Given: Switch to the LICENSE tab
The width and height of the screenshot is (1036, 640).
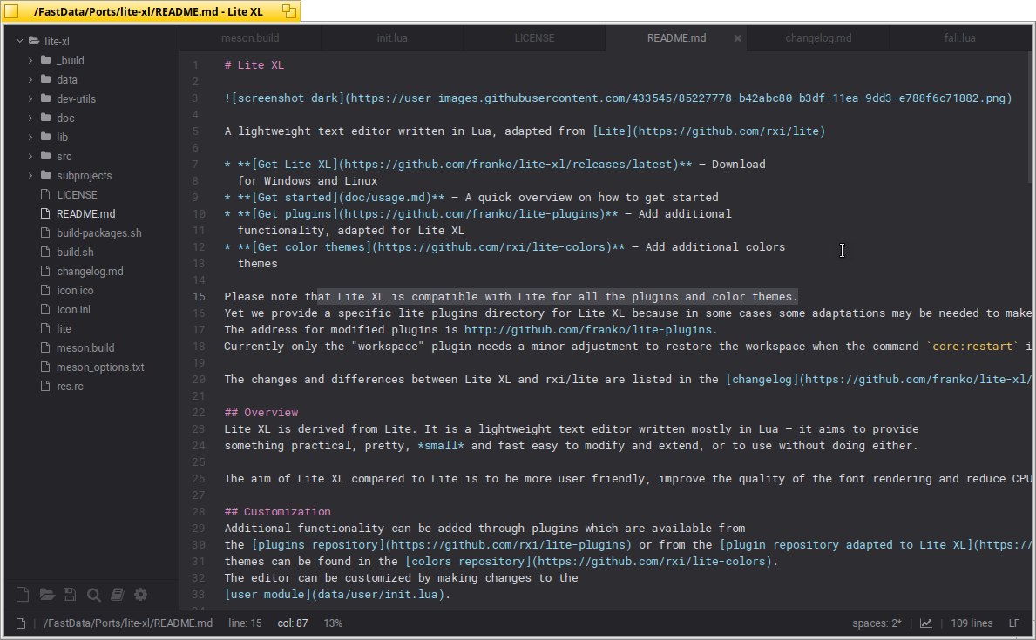Looking at the screenshot, I should pyautogui.click(x=534, y=38).
